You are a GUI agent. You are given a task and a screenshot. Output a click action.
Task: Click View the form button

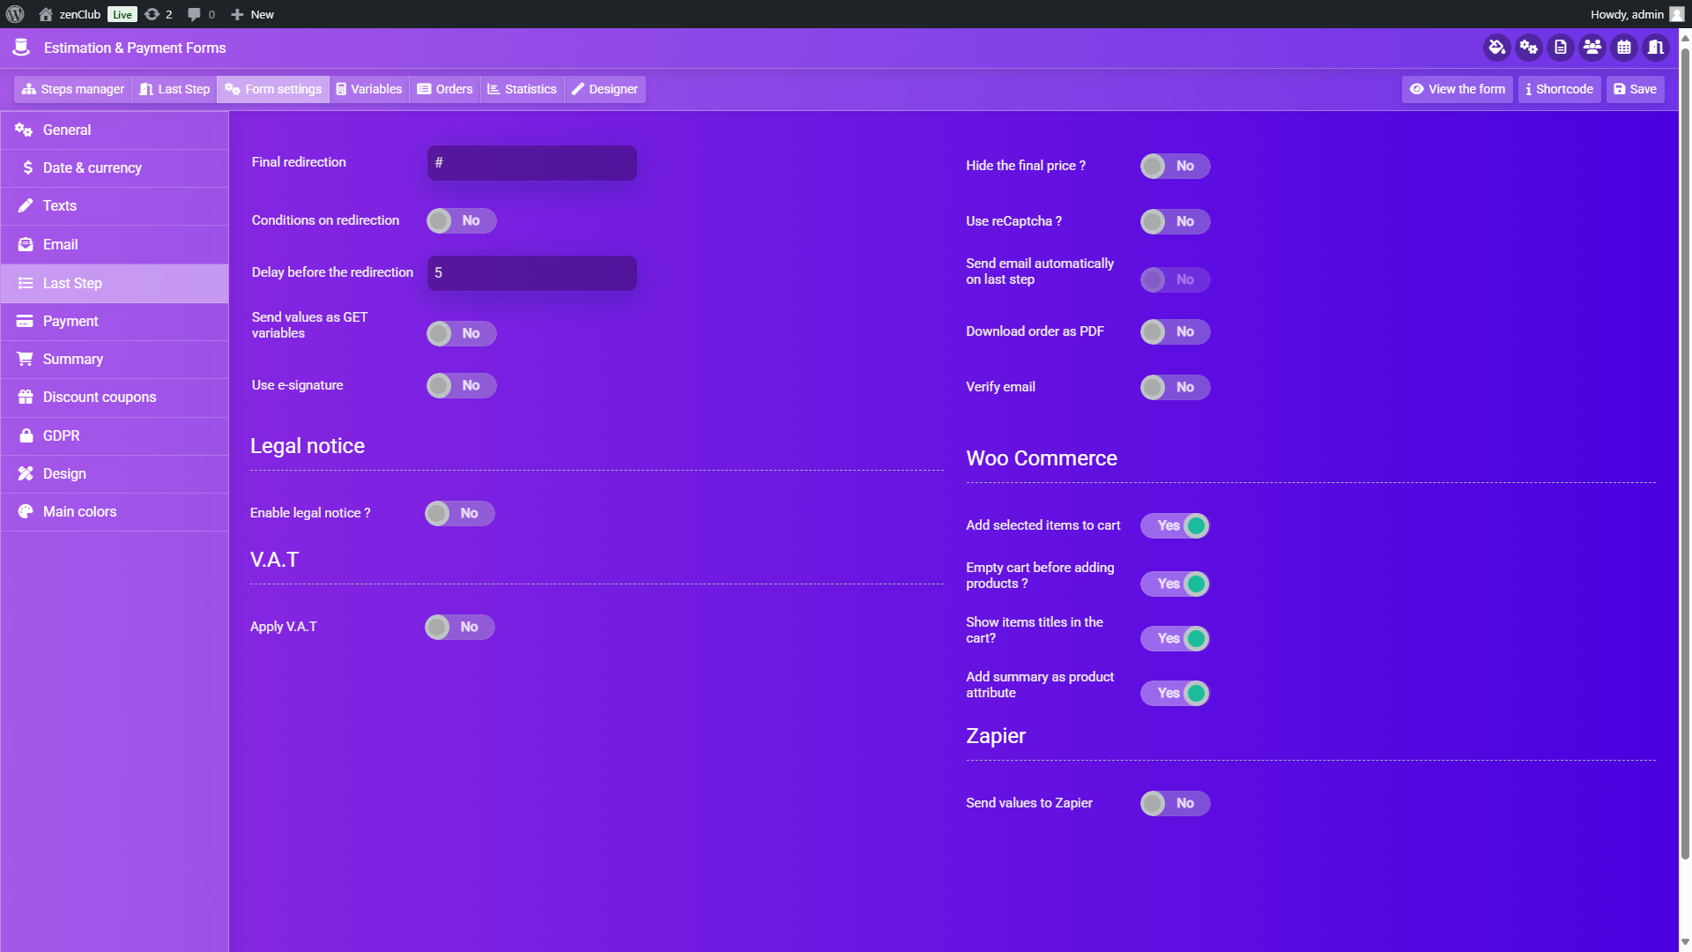[1458, 89]
